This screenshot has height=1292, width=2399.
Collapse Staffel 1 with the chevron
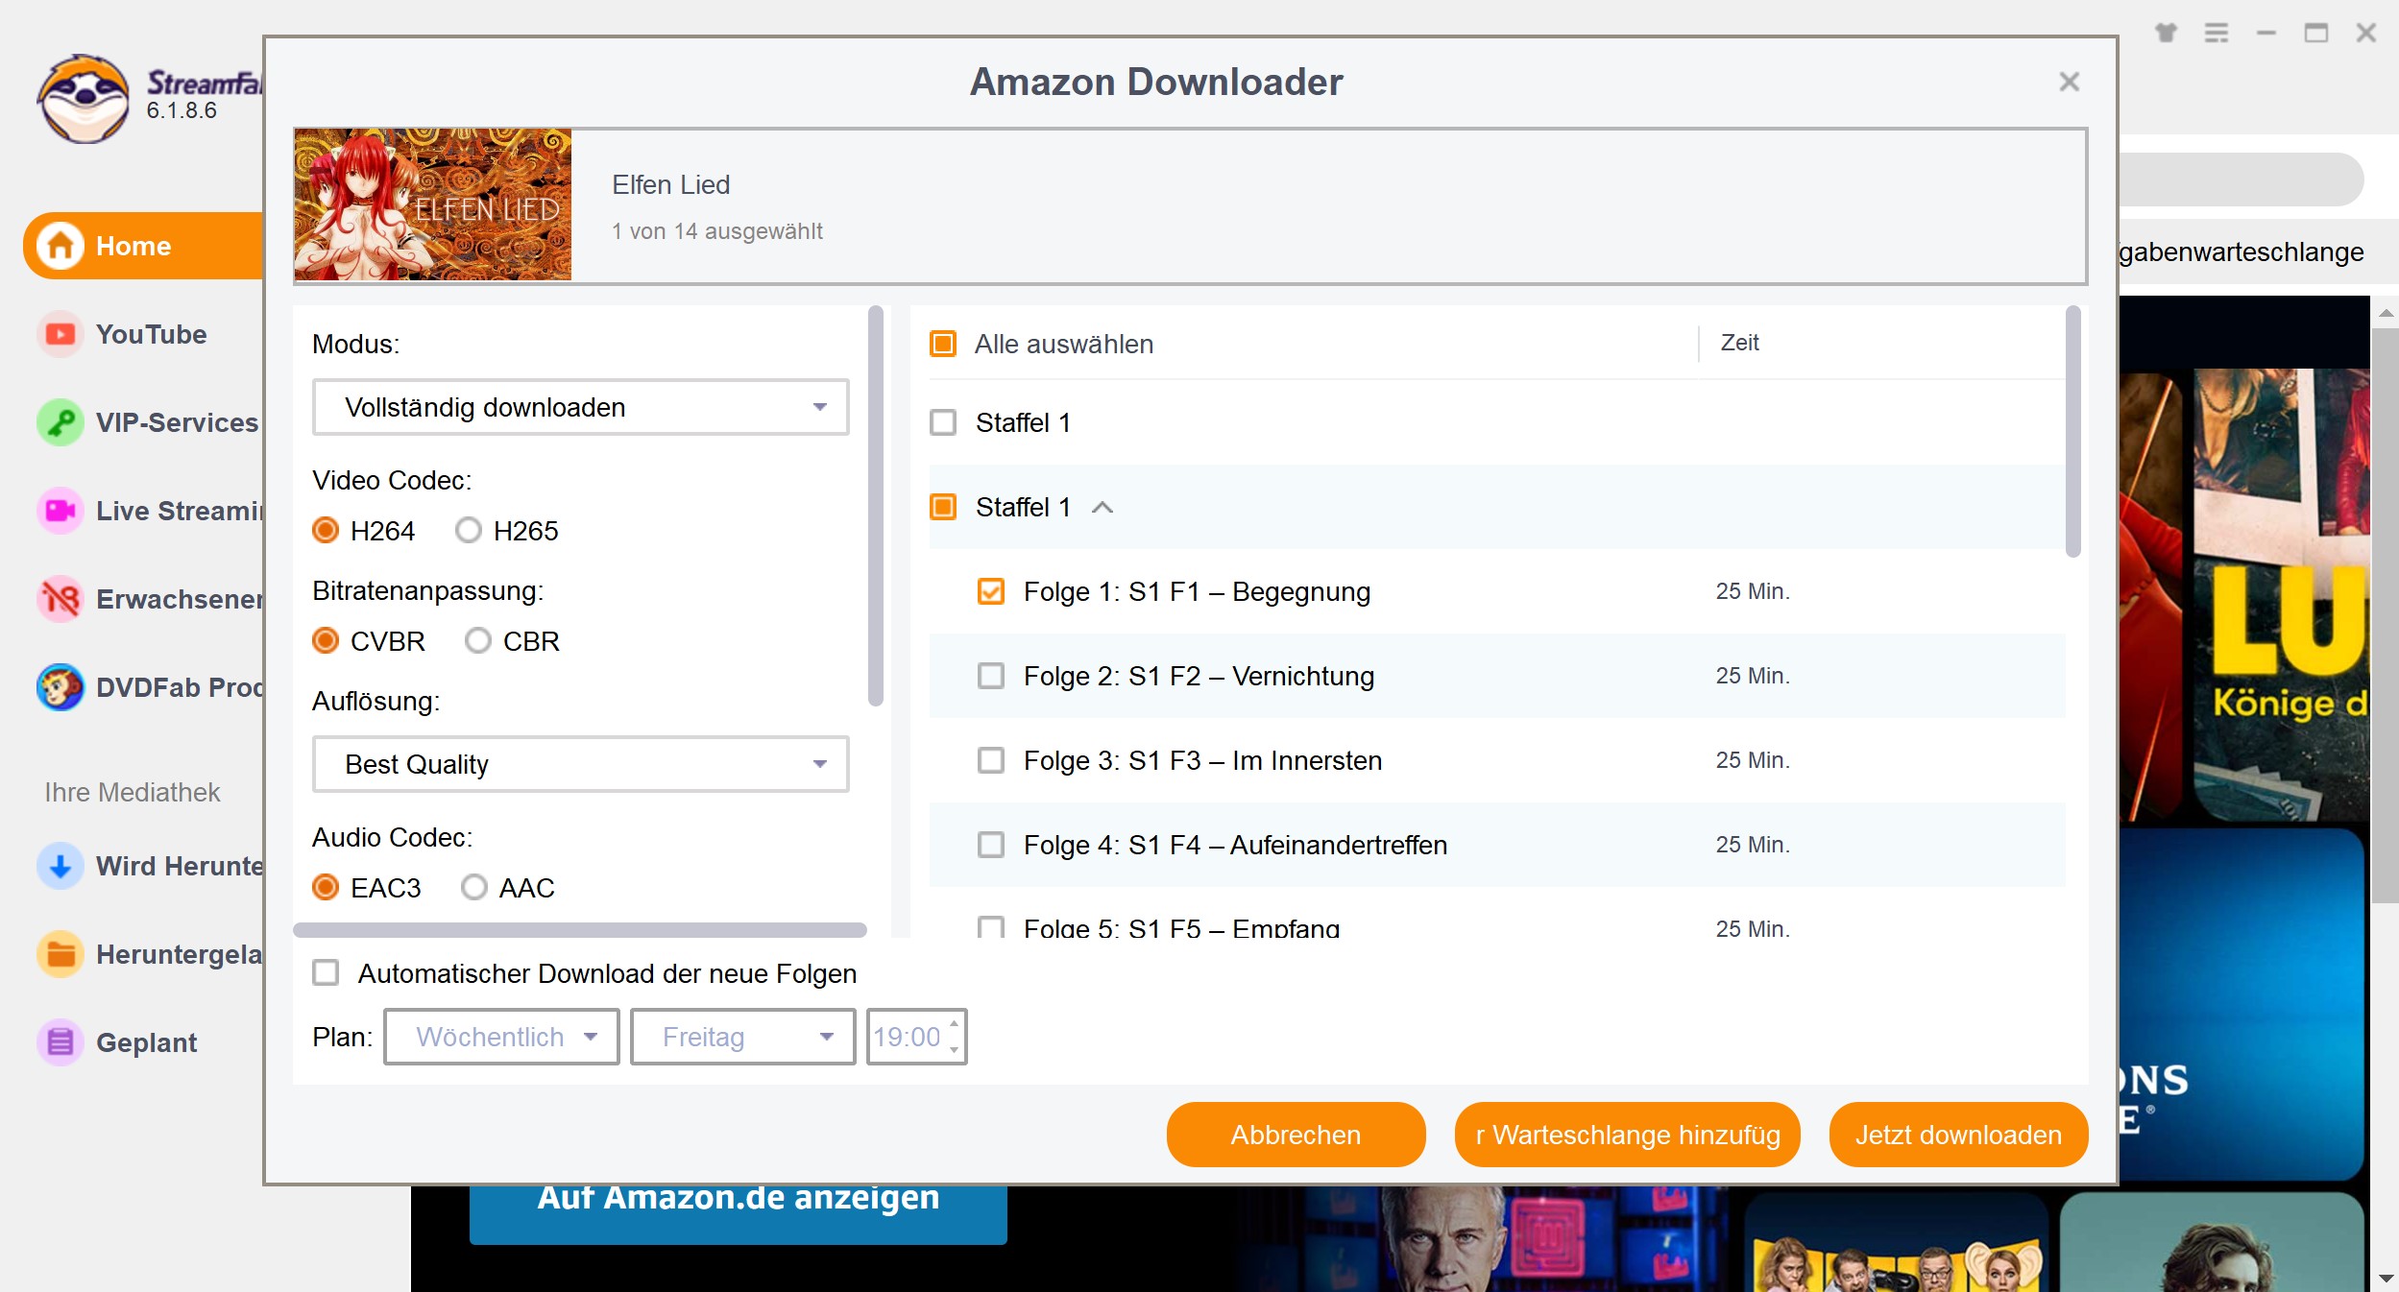tap(1103, 508)
